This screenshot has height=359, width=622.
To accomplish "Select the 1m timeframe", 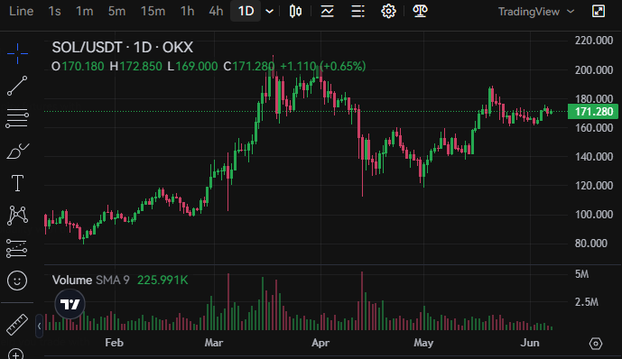I will (x=85, y=11).
